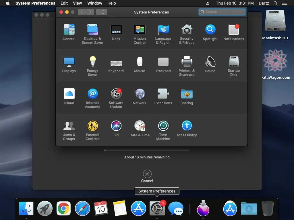Click the Show All grid button
Screen dimensions: 294x220
pyautogui.click(x=102, y=12)
